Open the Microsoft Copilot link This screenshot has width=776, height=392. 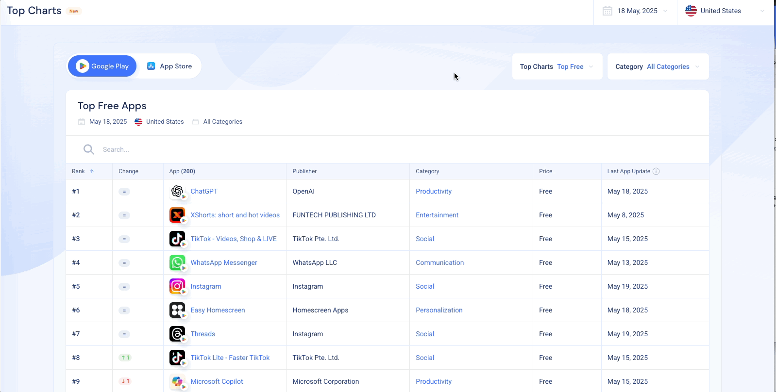pos(217,381)
